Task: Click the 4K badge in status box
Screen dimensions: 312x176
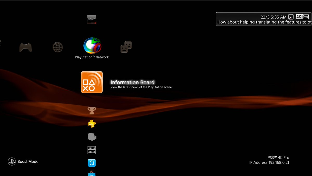Action: coord(299,17)
